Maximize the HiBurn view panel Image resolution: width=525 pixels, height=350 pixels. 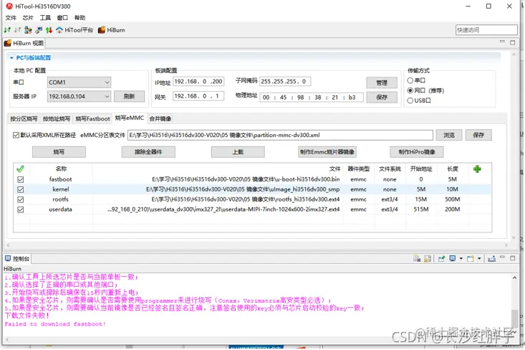click(513, 42)
